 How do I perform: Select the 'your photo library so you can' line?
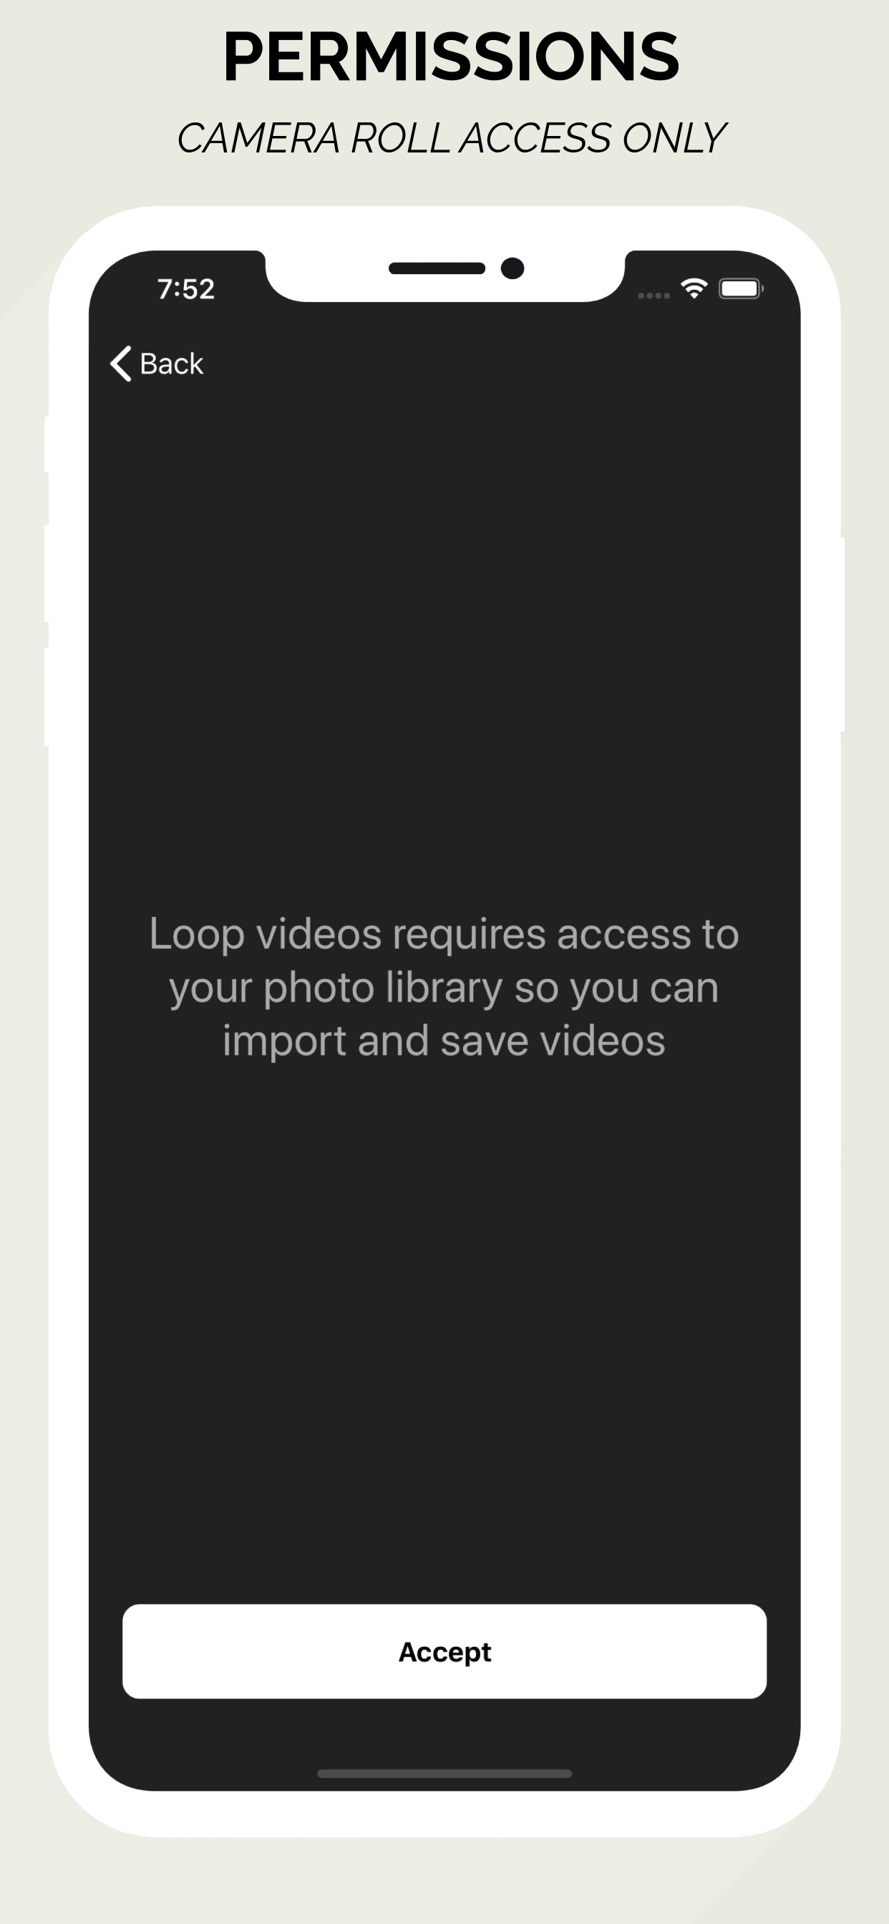tap(444, 987)
